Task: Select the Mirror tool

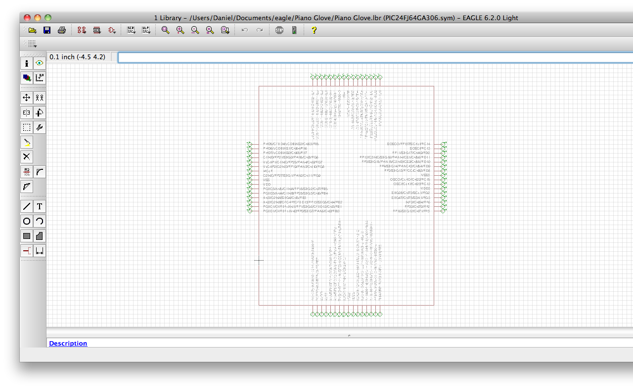Action: click(27, 113)
